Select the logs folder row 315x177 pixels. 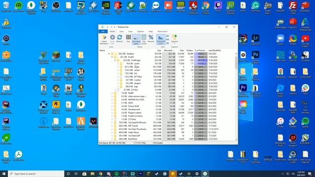167,87
